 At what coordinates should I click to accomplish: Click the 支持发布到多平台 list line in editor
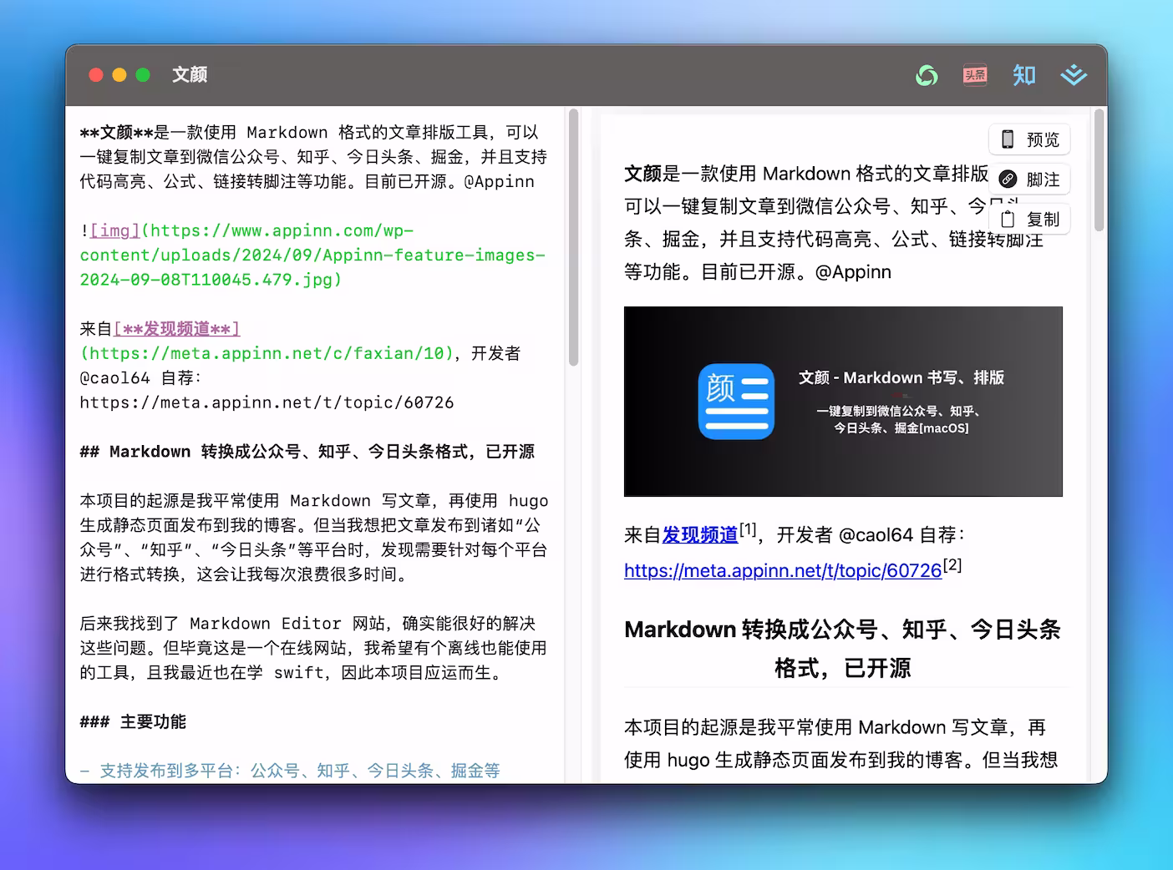click(290, 771)
